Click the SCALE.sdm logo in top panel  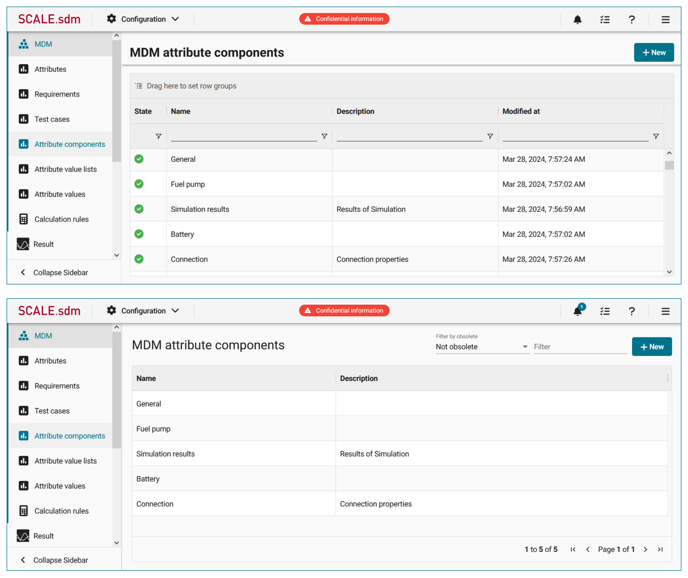click(x=49, y=19)
